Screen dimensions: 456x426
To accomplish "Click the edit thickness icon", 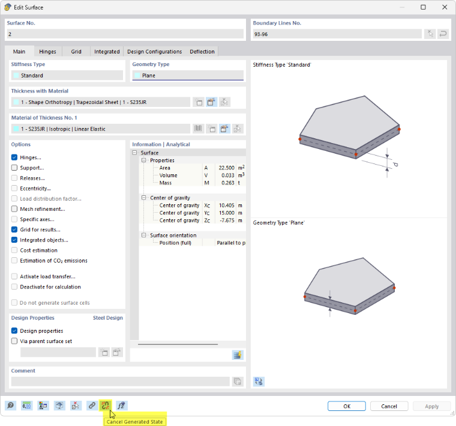I will (x=211, y=102).
